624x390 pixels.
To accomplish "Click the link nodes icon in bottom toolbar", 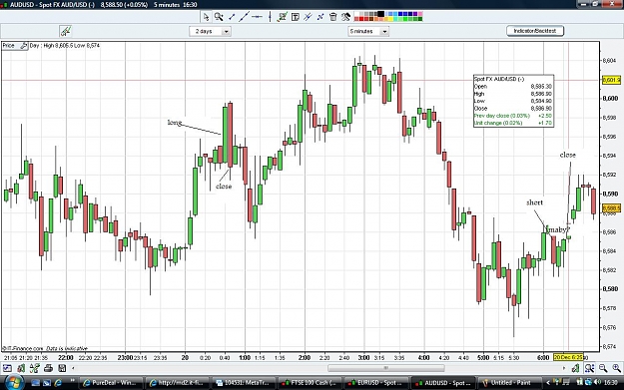I will [x=35, y=368].
